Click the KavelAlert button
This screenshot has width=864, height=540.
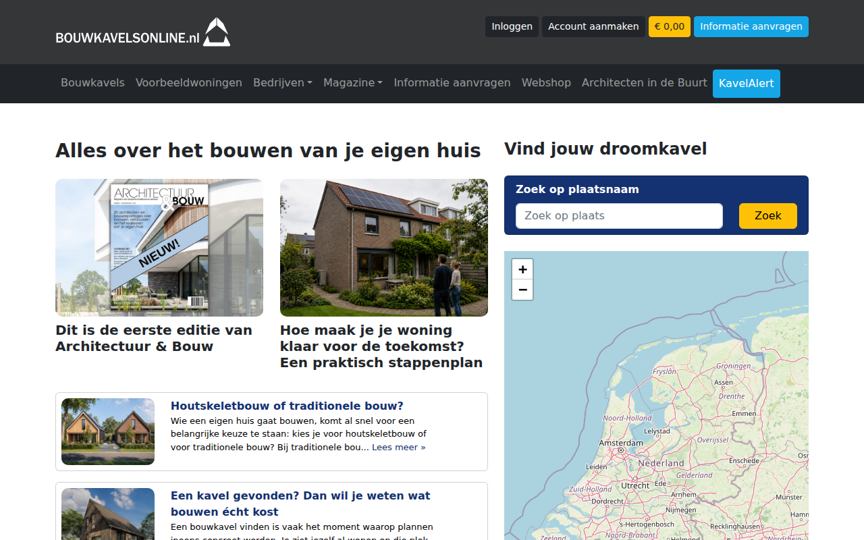point(747,84)
